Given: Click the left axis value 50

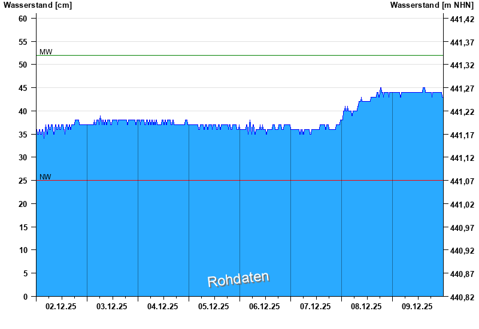Looking at the screenshot, I should point(23,65).
